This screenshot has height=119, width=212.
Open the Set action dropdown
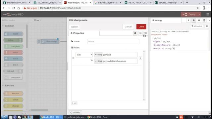pos(84,55)
